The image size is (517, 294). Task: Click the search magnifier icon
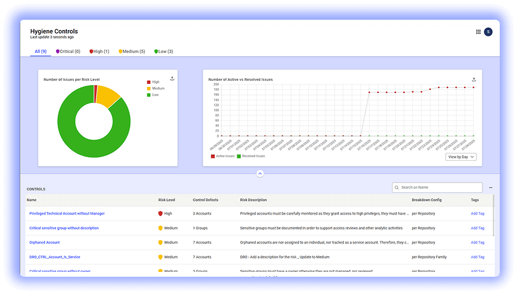[397, 187]
